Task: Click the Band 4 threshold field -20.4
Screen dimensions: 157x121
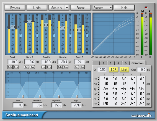Action: (x=63, y=62)
